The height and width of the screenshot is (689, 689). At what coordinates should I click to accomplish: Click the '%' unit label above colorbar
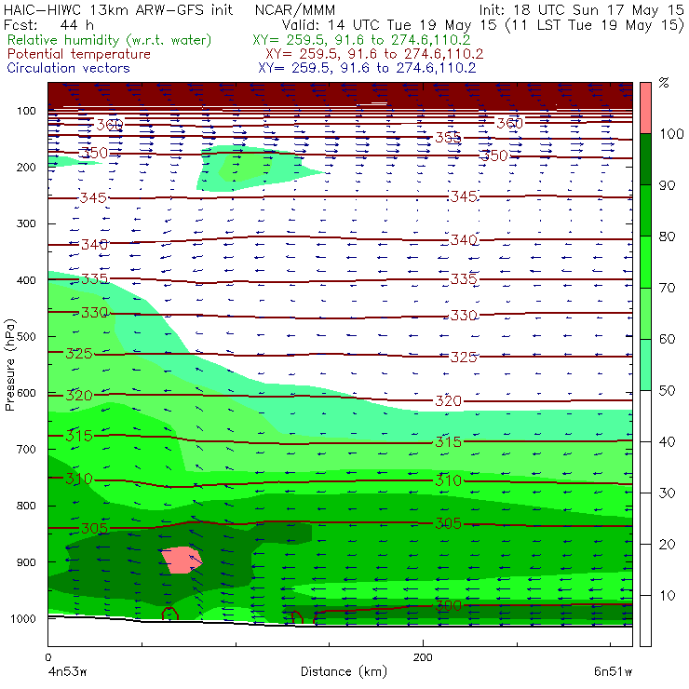(x=664, y=82)
